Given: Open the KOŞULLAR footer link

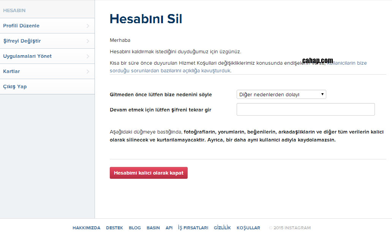Looking at the screenshot, I should [x=248, y=228].
